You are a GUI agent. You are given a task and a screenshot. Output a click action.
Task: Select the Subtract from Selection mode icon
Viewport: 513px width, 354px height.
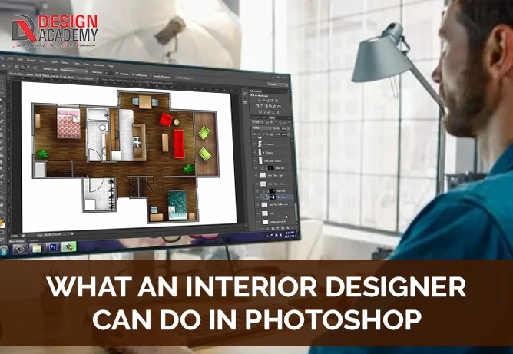pyautogui.click(x=28, y=68)
